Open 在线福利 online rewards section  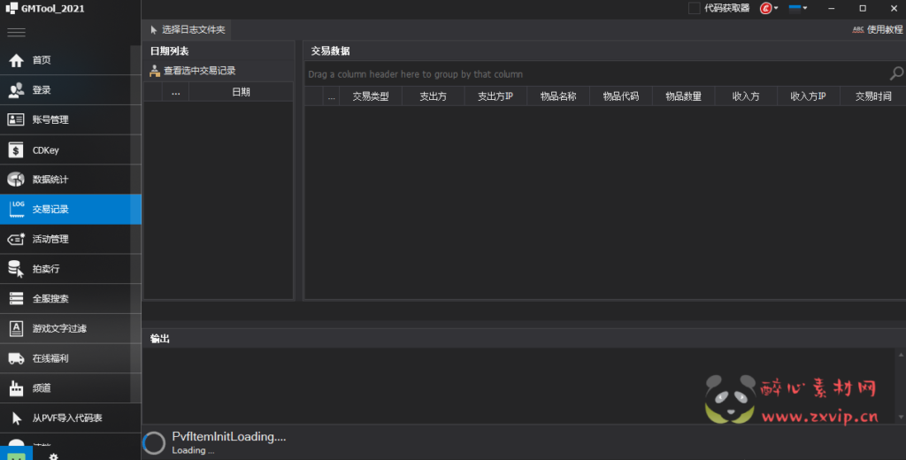point(71,358)
